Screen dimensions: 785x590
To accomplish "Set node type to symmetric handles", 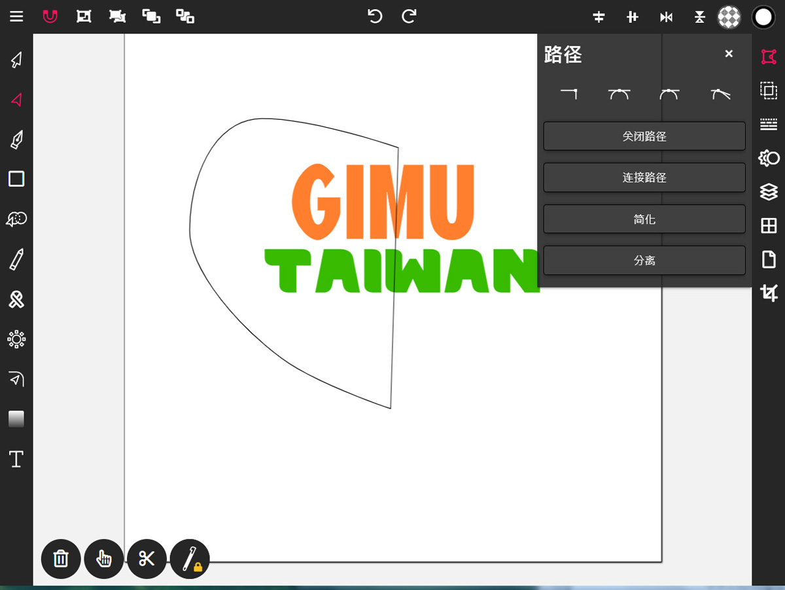I will coord(619,94).
